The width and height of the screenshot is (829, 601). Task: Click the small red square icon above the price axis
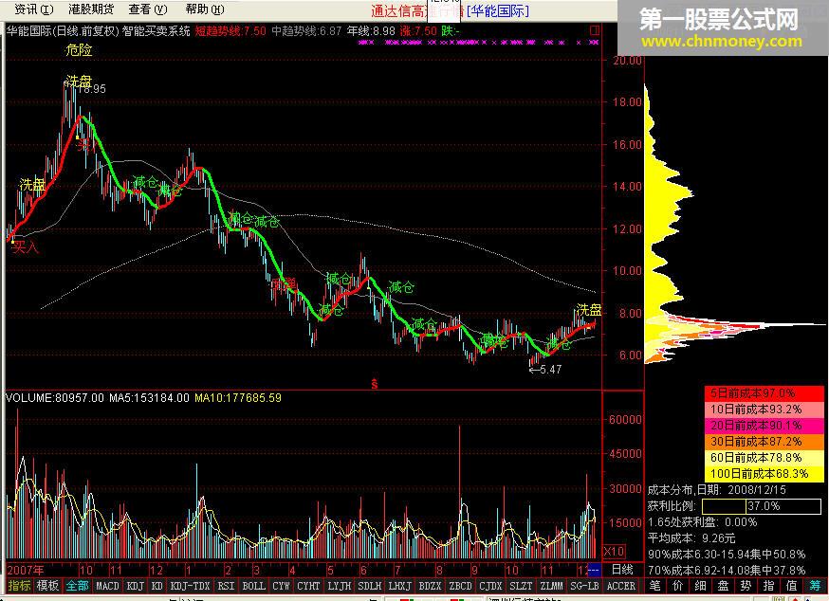[595, 30]
